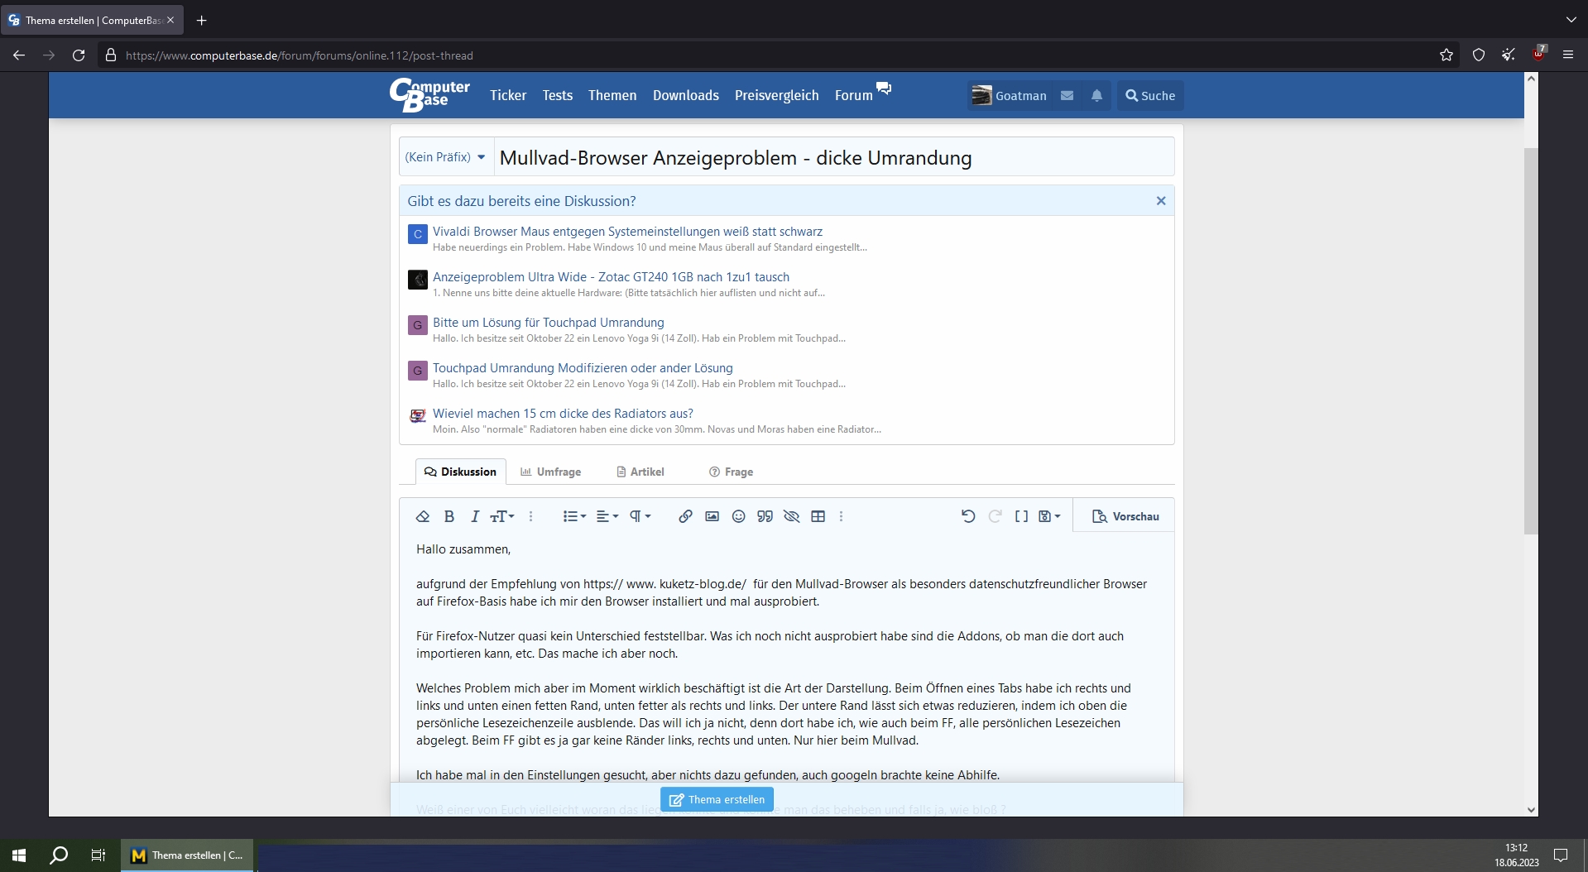Open Touchpad Umrandung Modifizieren thread
This screenshot has width=1588, height=872.
(x=583, y=368)
